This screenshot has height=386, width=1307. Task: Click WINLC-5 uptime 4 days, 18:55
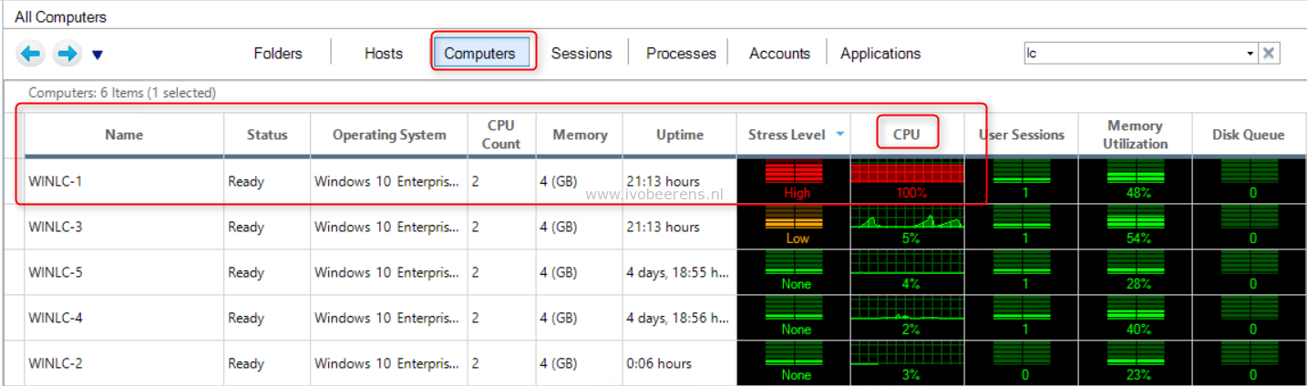tap(678, 272)
